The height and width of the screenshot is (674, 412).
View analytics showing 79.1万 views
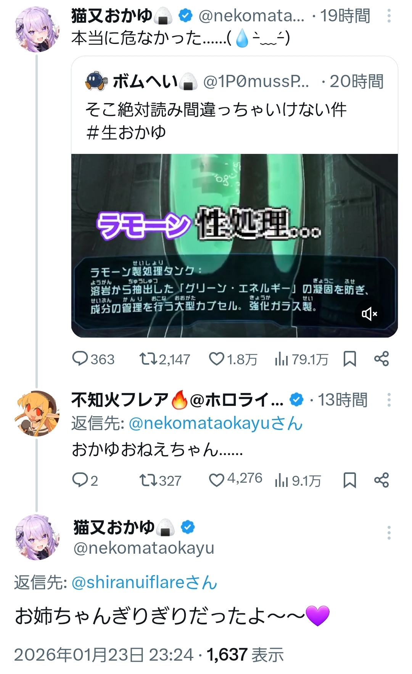(281, 359)
